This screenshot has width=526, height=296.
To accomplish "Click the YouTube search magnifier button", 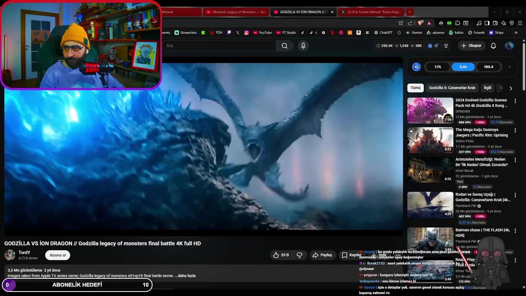I will click(x=284, y=46).
